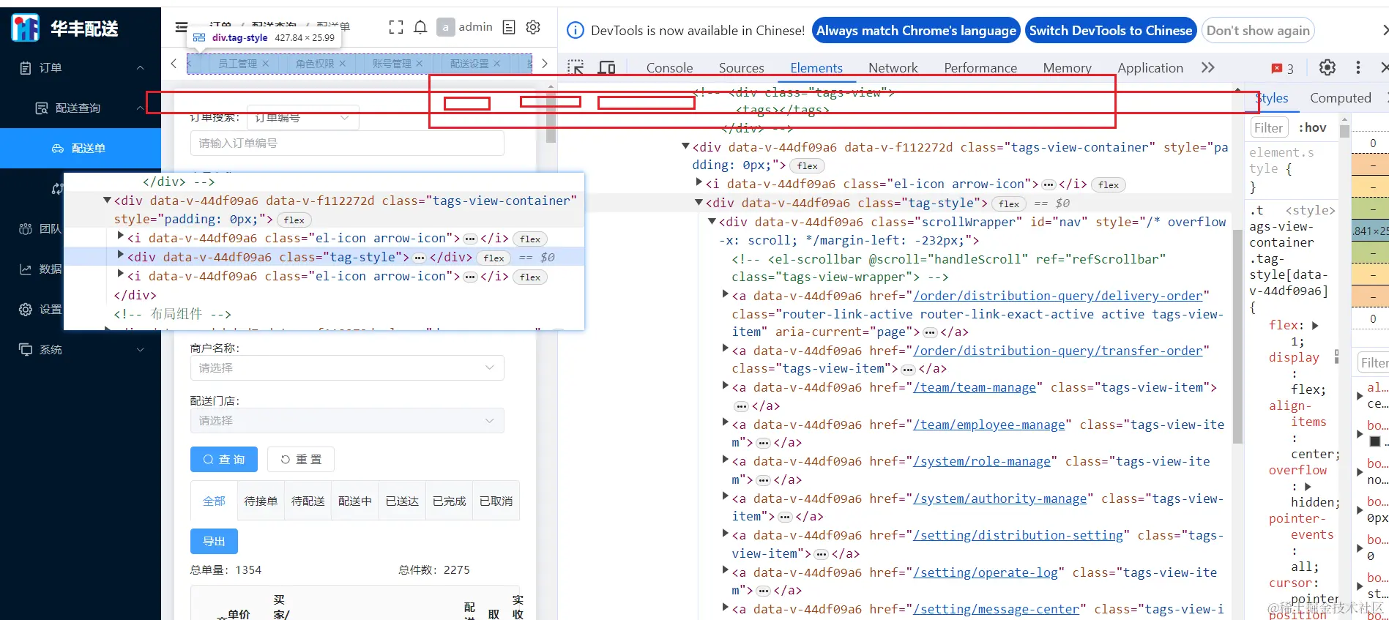Activate DevTools inspect element picker icon
This screenshot has height=620, width=1389.
click(x=576, y=68)
